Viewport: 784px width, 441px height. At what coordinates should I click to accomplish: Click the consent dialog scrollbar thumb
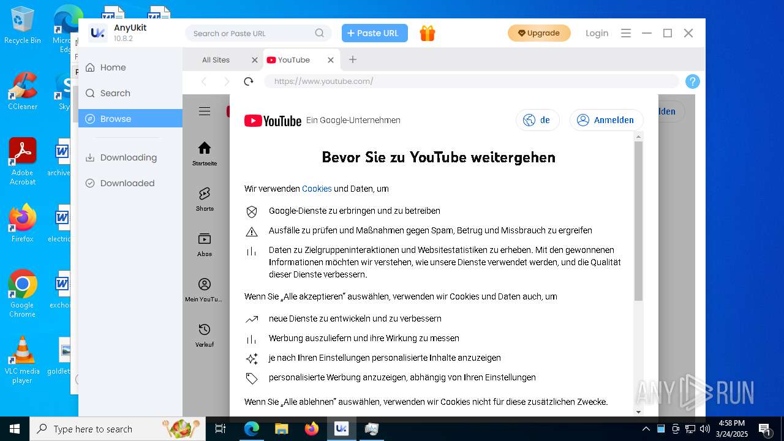tap(638, 221)
